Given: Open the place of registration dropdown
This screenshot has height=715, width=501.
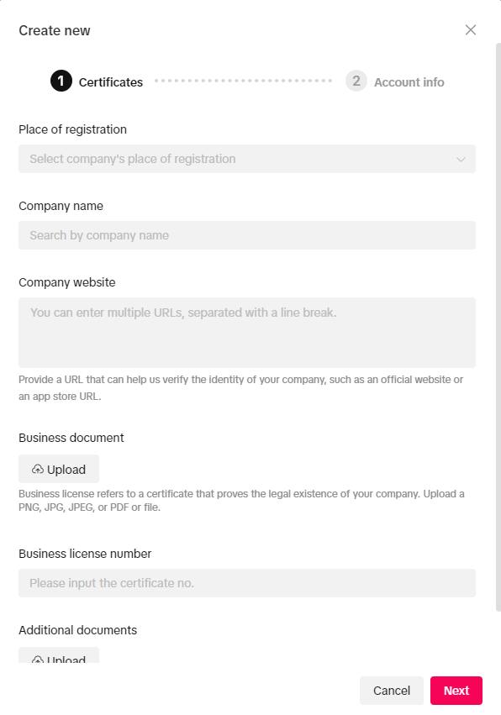Looking at the screenshot, I should point(247,159).
